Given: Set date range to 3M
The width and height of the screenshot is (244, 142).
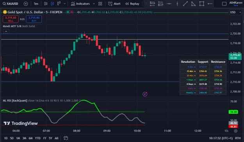Looking at the screenshot, I should pyautogui.click(x=24, y=138).
